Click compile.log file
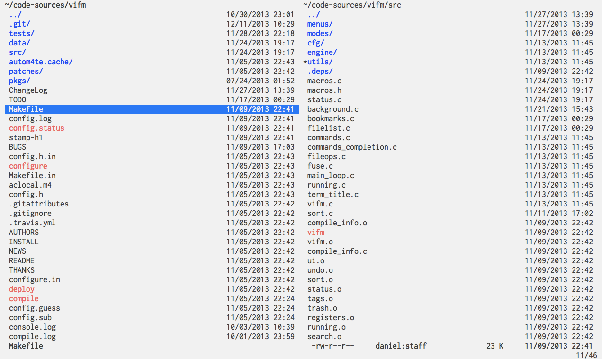Viewport: 602px width, 359px height. tap(32, 336)
